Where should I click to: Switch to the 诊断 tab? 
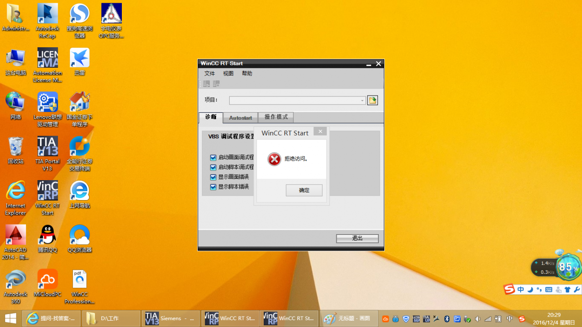pos(211,117)
